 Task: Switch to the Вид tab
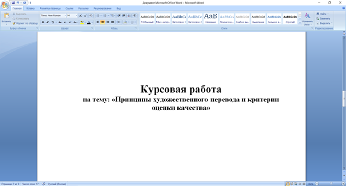tap(119, 9)
